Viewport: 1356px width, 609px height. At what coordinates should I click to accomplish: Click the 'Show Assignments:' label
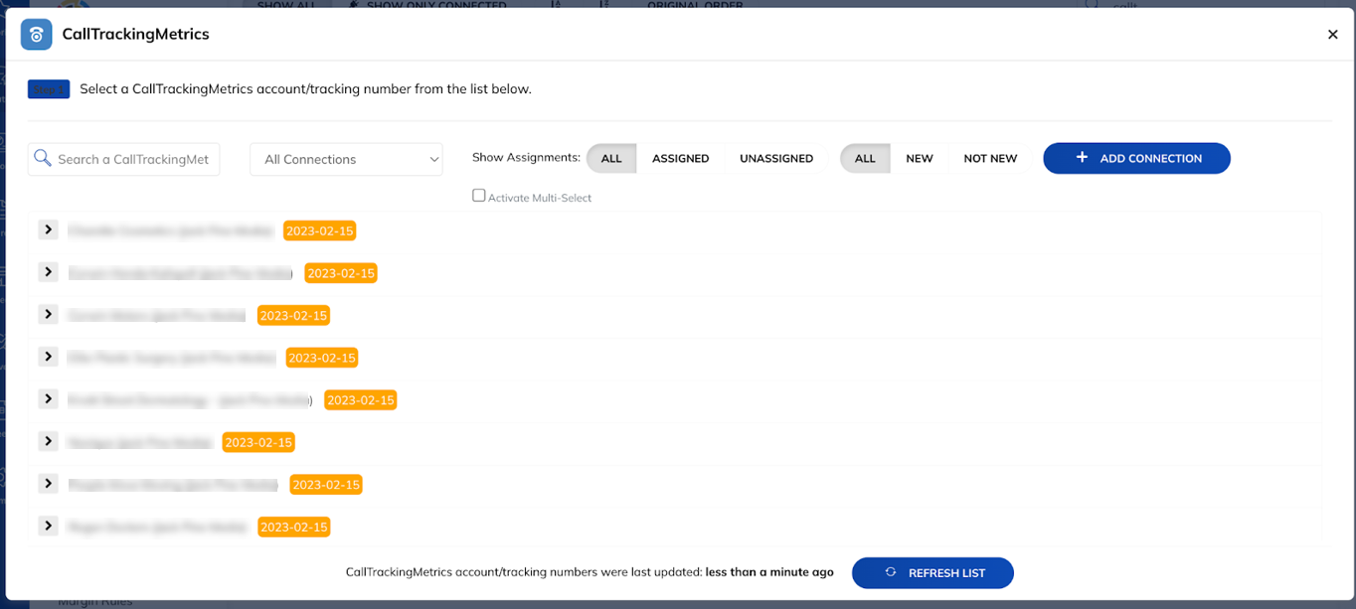pyautogui.click(x=526, y=157)
